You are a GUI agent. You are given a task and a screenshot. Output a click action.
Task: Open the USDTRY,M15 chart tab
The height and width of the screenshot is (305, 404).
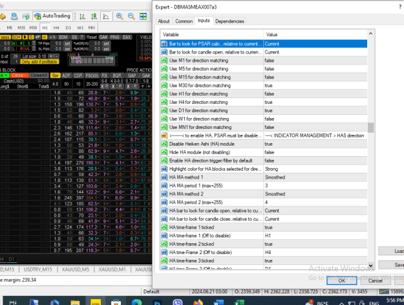click(x=37, y=270)
